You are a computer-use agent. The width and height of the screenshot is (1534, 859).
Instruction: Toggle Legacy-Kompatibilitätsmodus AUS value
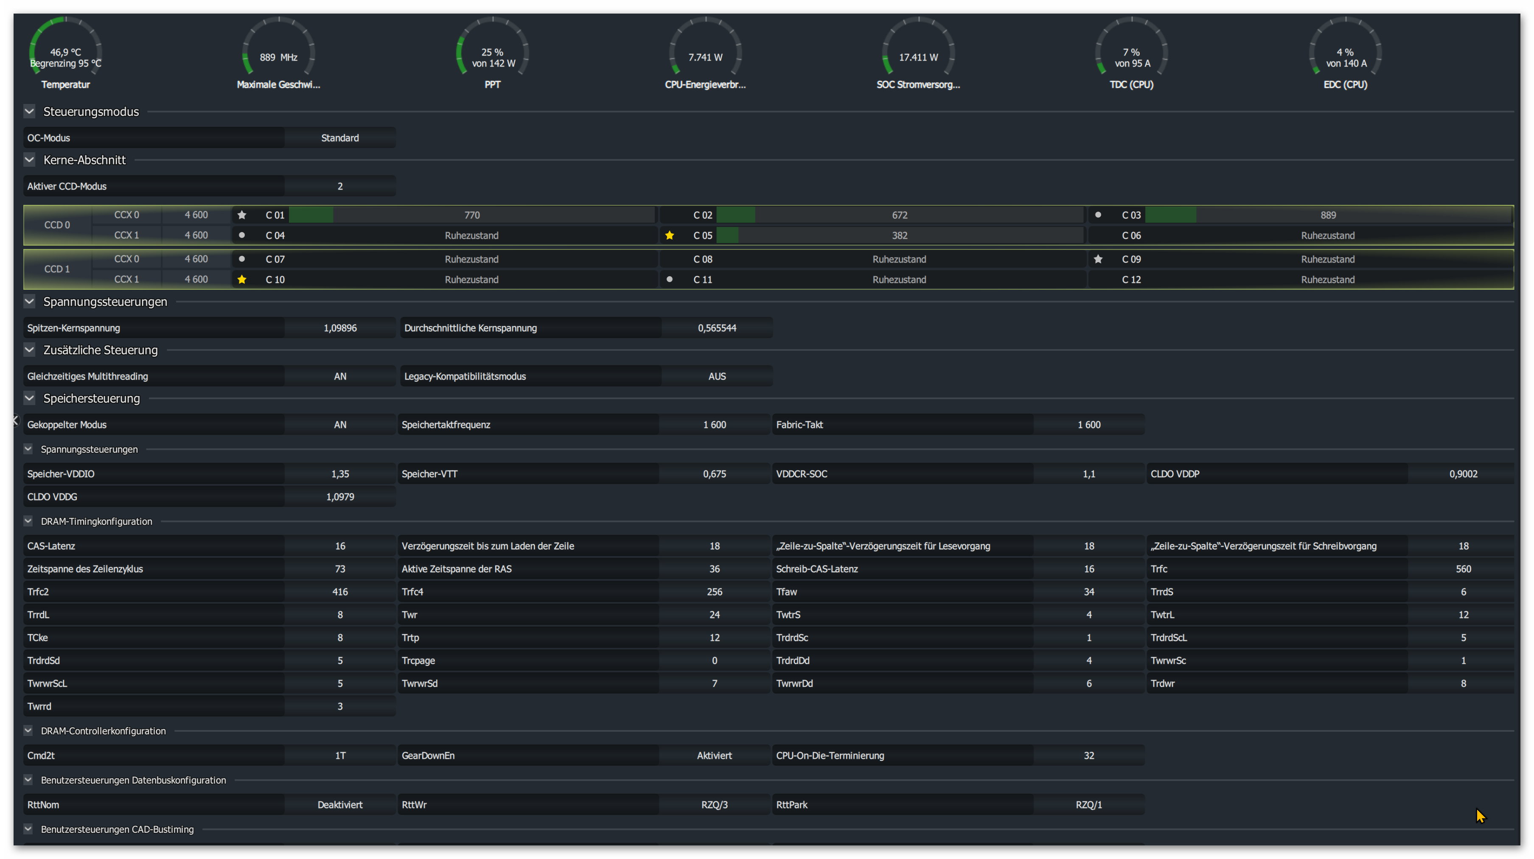717,376
